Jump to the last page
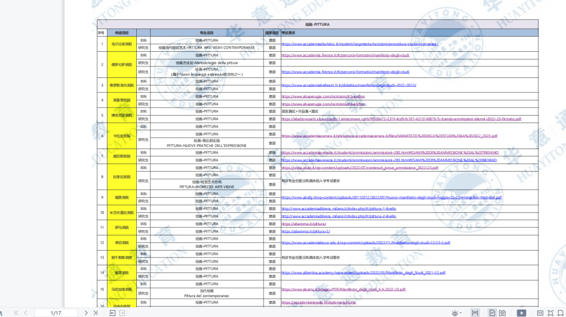Screen dimensions: 566x317 (x=95, y=313)
